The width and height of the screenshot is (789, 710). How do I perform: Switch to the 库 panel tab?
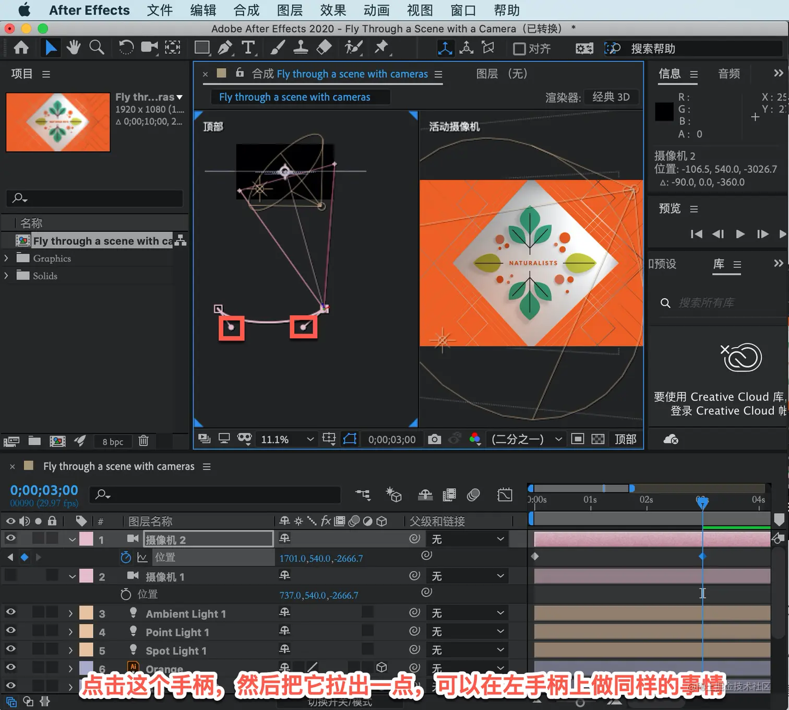pos(719,264)
